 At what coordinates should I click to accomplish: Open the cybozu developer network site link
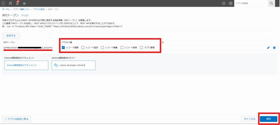74,65
